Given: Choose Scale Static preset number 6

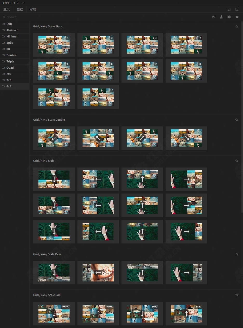Looking at the screenshot, I should [x=98, y=71].
